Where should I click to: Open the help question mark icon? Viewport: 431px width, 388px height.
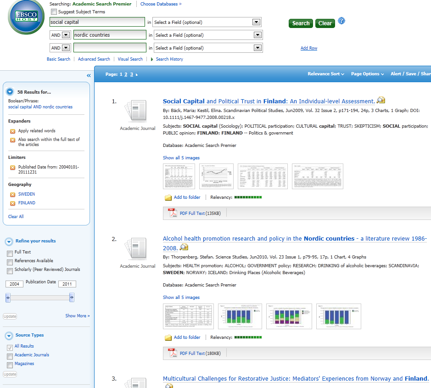[341, 21]
